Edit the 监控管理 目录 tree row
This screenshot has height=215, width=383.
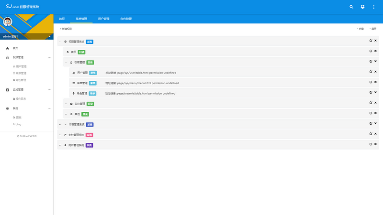click(371, 103)
